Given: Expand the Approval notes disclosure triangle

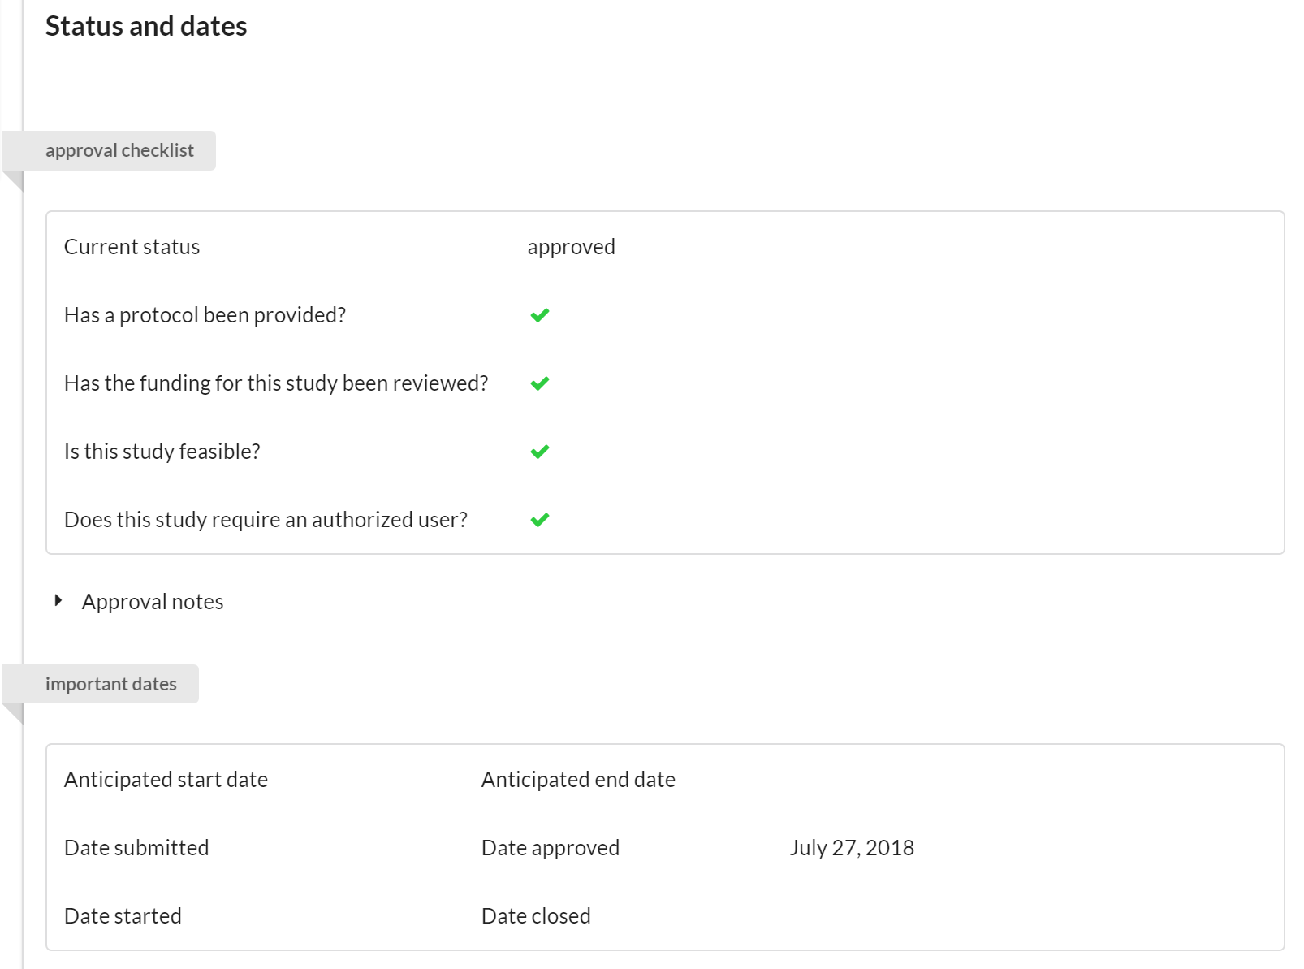Looking at the screenshot, I should 58,601.
